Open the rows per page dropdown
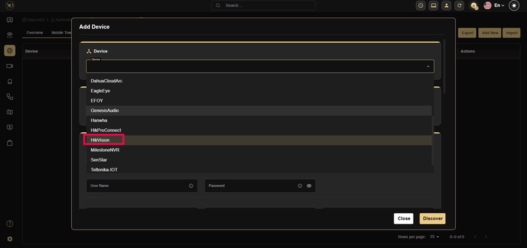This screenshot has width=527, height=248. click(x=435, y=237)
